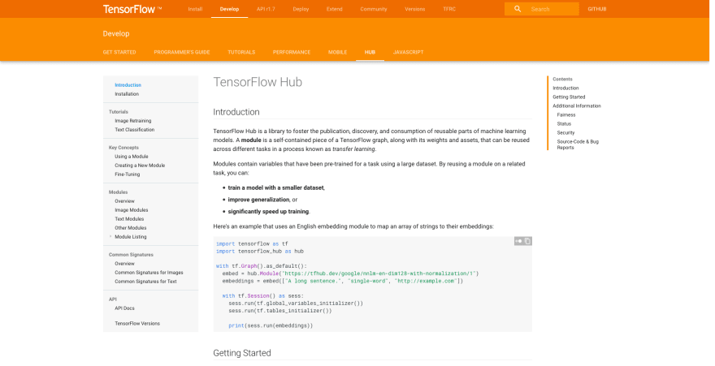Open the Develop top menu

point(229,9)
